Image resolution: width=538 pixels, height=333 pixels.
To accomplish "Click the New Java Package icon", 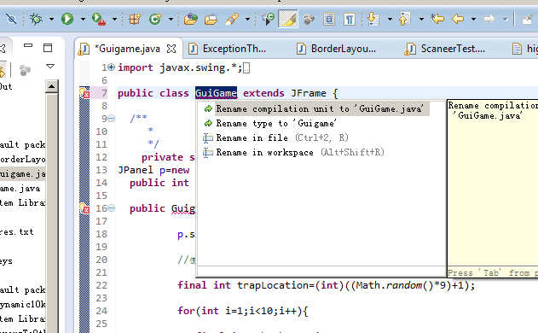I will pyautogui.click(x=135, y=19).
